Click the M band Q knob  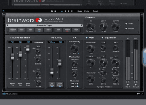(103, 72)
